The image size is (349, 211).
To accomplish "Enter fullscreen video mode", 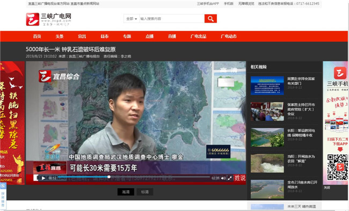I will (230, 178).
